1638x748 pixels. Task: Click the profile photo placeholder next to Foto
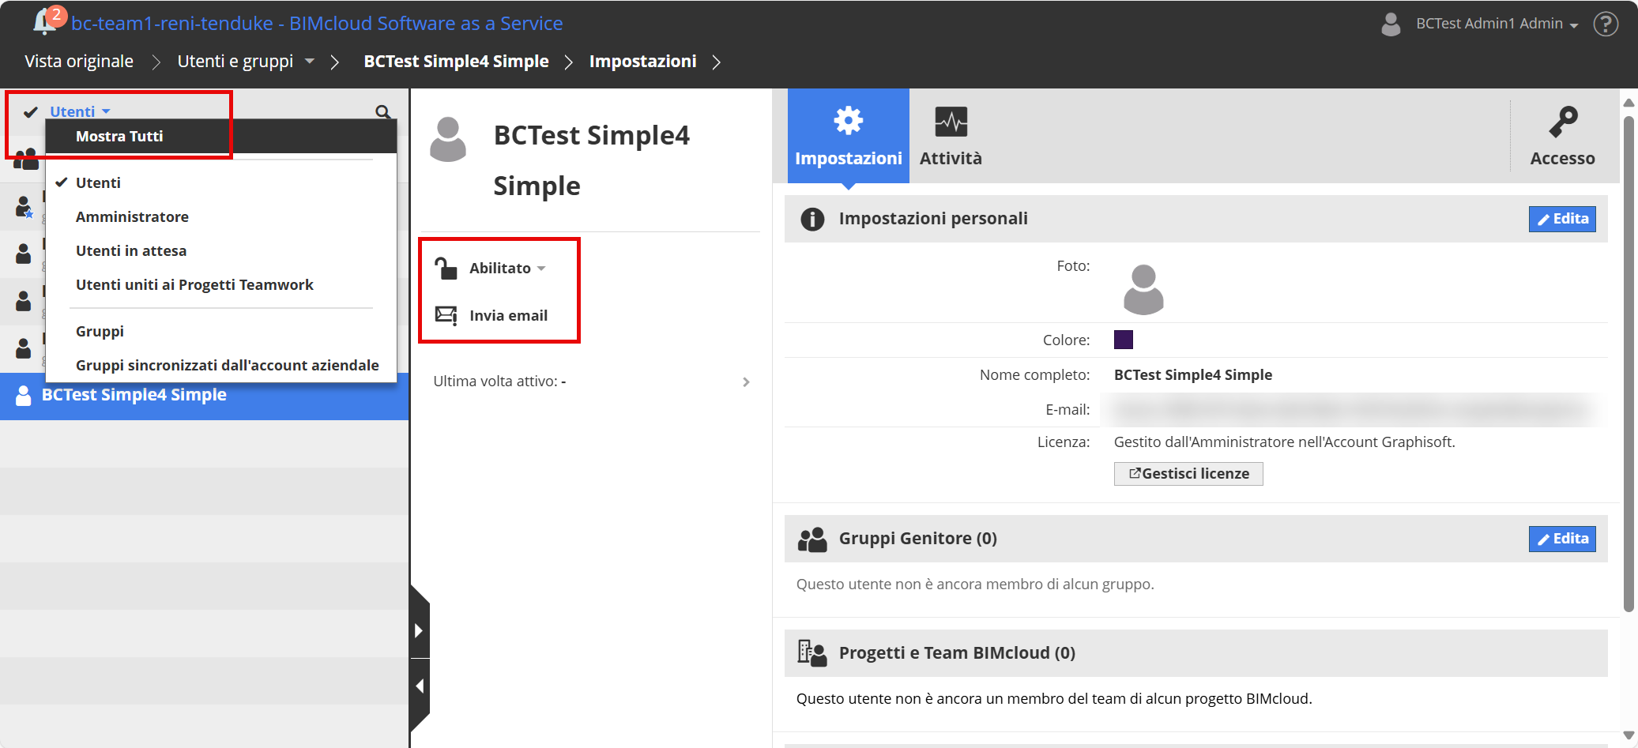[1143, 289]
